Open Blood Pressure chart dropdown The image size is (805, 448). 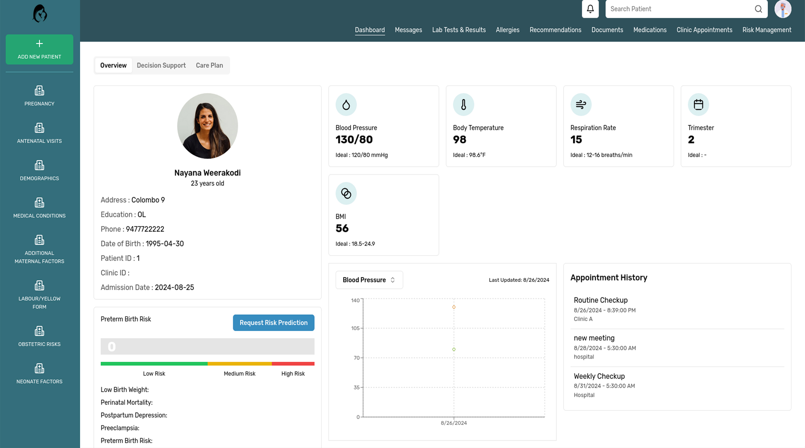click(x=369, y=280)
